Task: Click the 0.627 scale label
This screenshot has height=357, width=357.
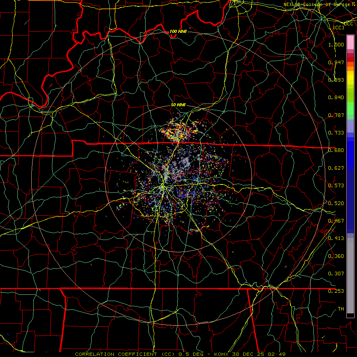Action: tap(336, 168)
